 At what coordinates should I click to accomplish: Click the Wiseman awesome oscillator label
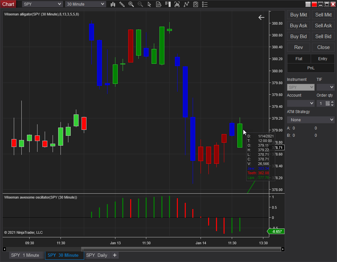point(41,197)
